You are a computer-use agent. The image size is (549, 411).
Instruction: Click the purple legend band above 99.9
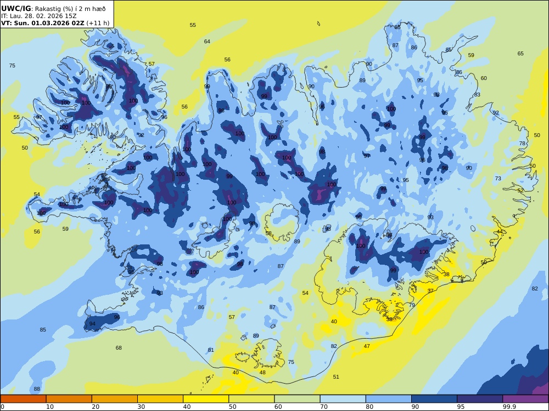point(525,399)
